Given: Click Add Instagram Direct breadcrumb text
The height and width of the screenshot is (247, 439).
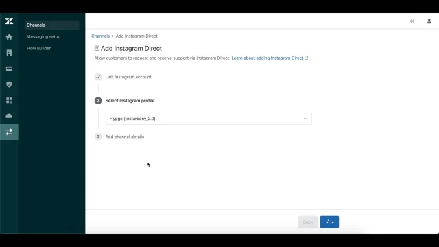Looking at the screenshot, I should coord(137,36).
